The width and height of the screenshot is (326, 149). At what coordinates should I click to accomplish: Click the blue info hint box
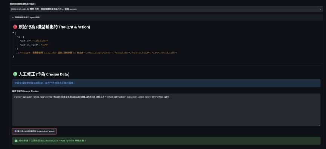pyautogui.click(x=166, y=83)
